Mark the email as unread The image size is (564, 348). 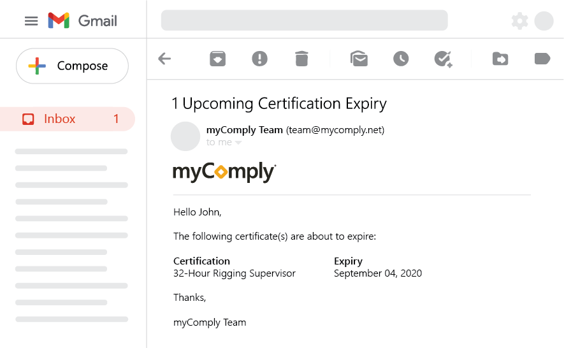point(359,59)
